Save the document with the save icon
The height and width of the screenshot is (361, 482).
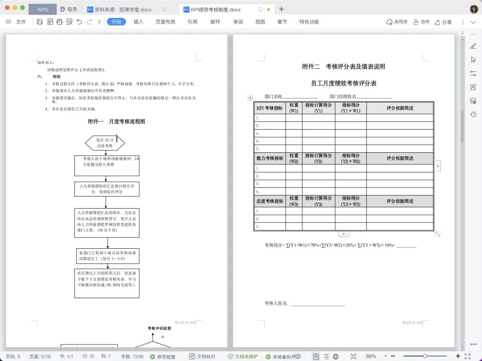(x=40, y=22)
